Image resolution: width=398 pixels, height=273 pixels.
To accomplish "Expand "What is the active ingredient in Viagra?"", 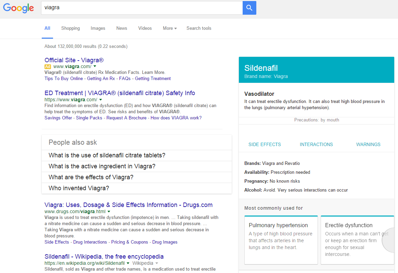I will click(102, 166).
